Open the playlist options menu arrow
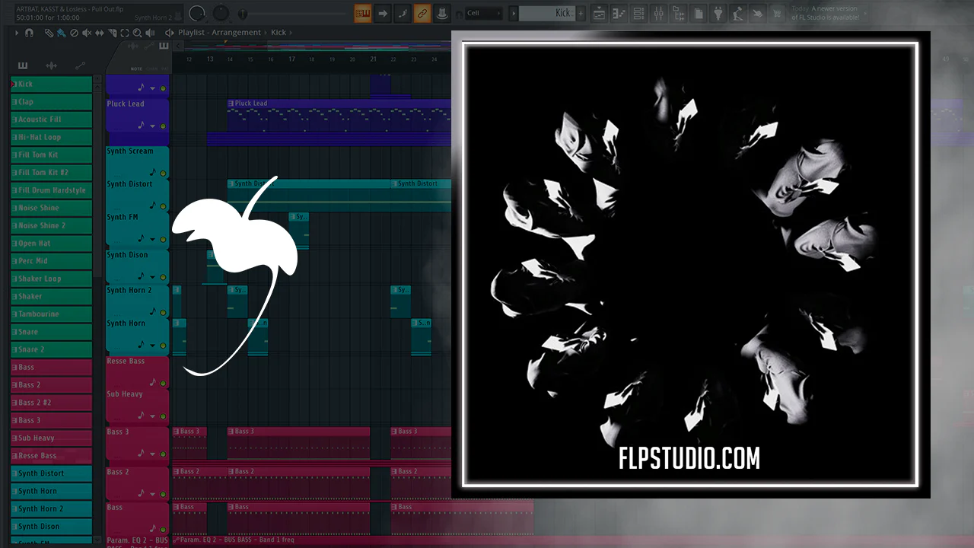The height and width of the screenshot is (548, 974). [17, 33]
